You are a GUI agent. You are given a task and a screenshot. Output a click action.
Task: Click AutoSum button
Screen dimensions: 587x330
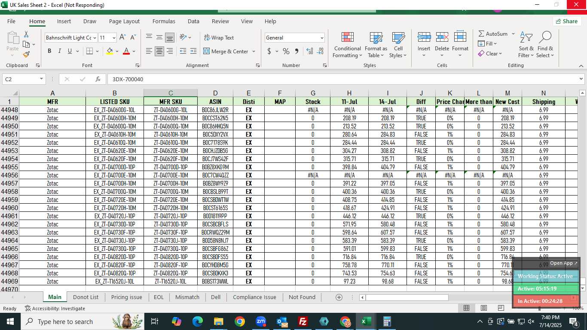493,34
